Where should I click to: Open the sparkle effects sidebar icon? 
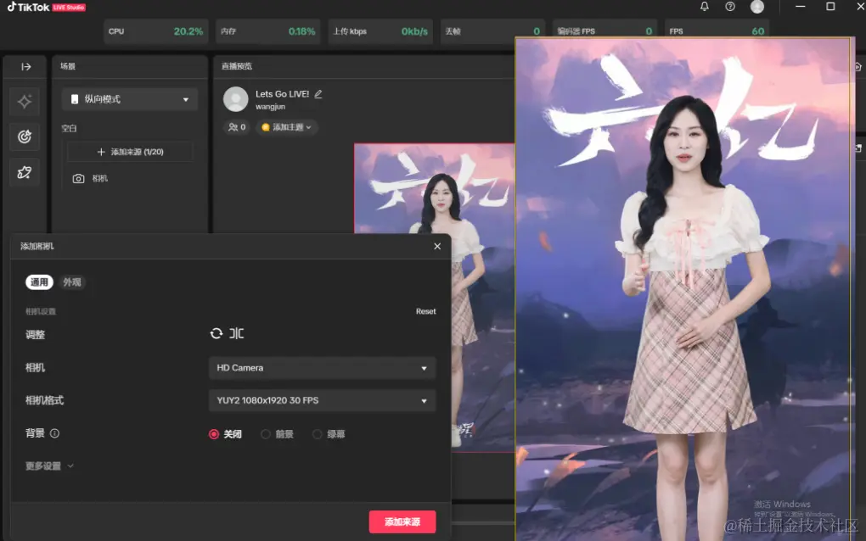click(25, 102)
